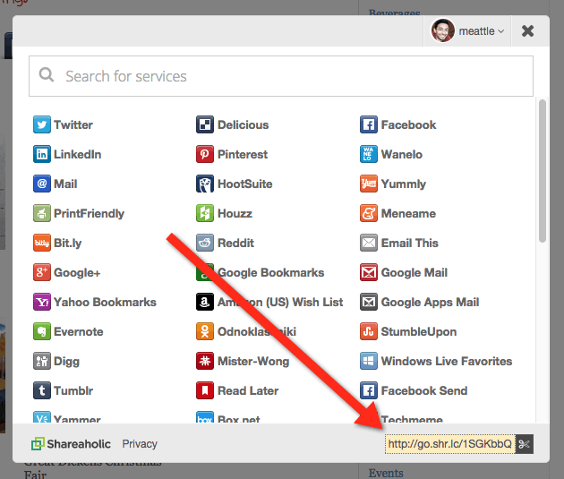Click the Read Later text label
The image size is (564, 479).
pos(248,390)
